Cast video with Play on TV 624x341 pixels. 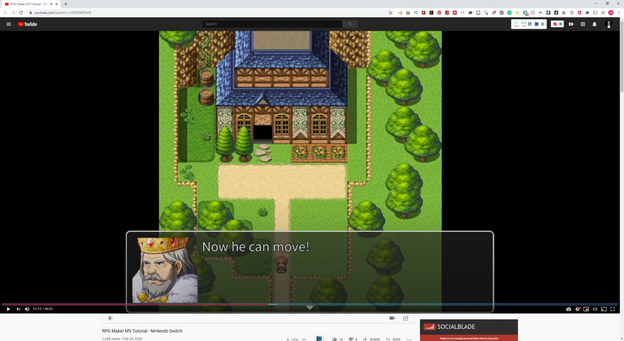click(604, 309)
